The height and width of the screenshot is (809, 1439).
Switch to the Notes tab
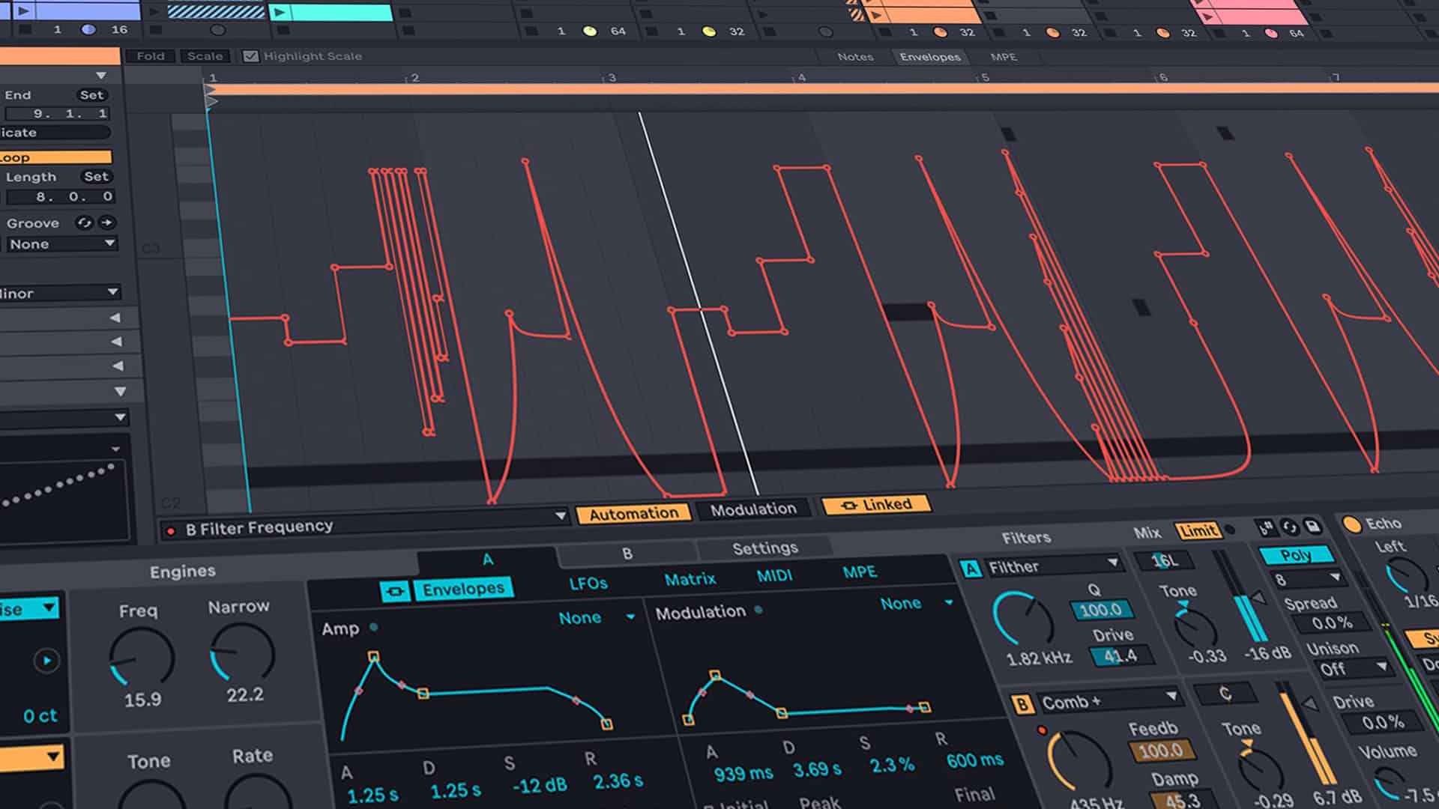click(855, 57)
